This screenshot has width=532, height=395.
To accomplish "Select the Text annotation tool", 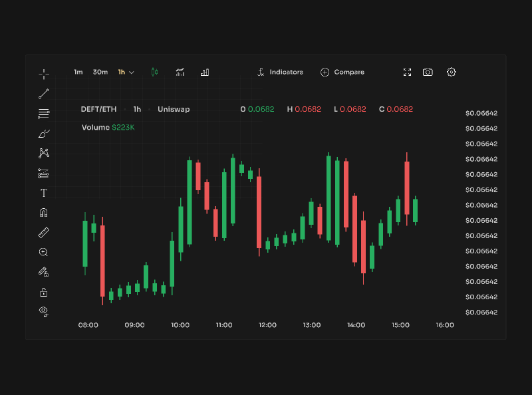I will coord(44,193).
